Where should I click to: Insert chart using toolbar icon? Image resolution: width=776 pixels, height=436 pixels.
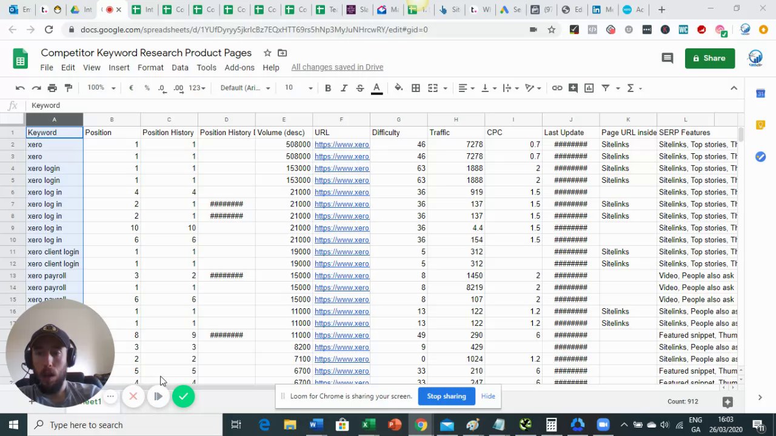[x=589, y=88]
